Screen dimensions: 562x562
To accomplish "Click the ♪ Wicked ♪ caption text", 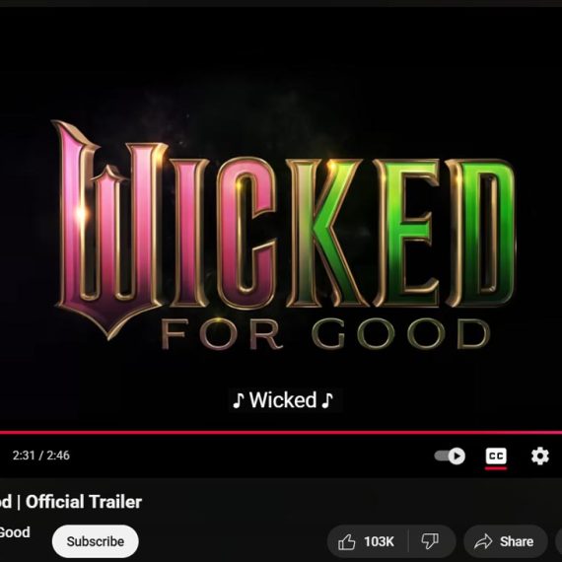I will tap(283, 400).
